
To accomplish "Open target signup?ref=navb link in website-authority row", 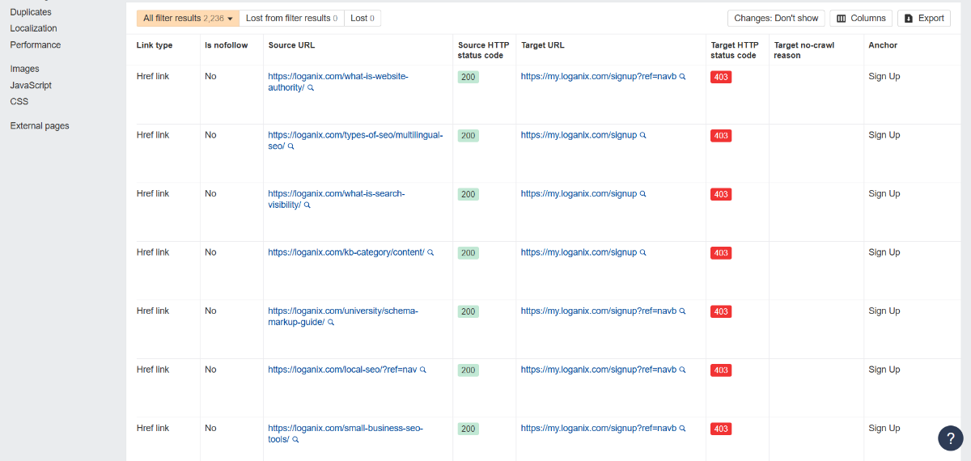I will point(598,77).
